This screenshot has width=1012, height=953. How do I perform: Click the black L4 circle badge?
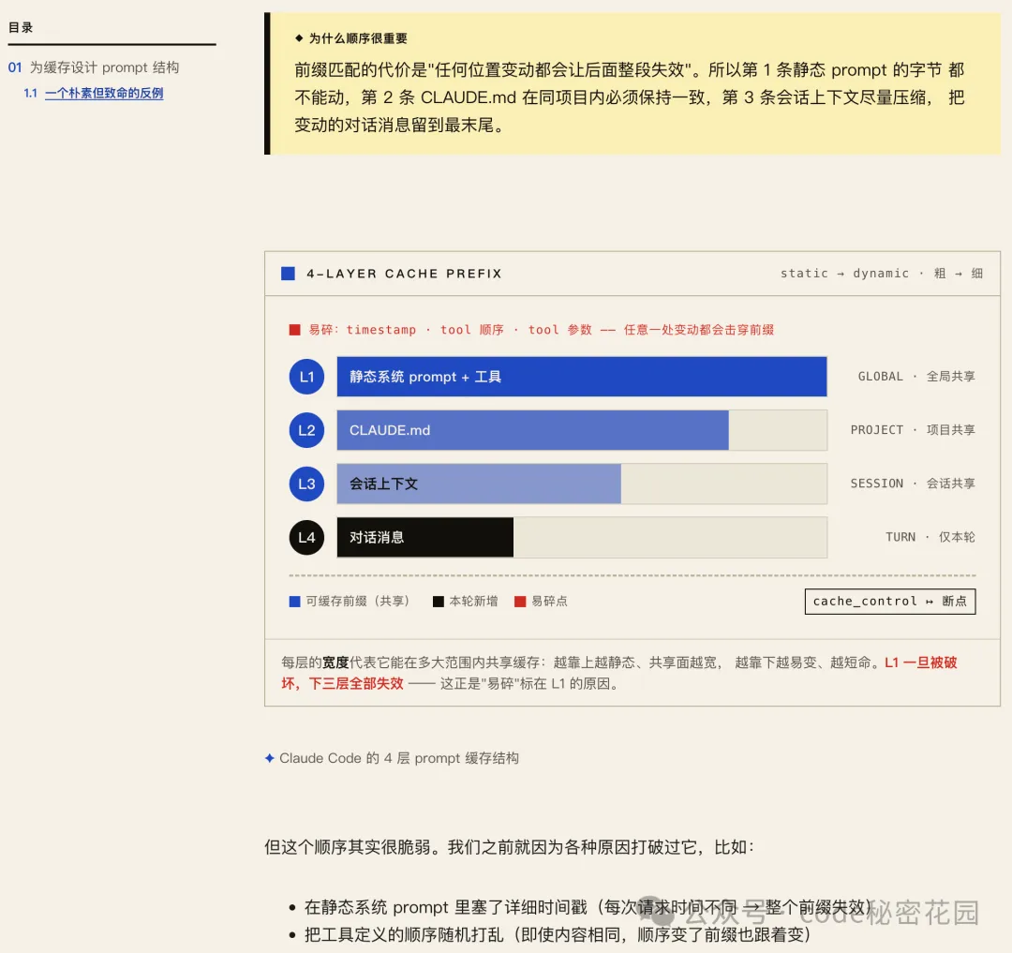(x=306, y=538)
